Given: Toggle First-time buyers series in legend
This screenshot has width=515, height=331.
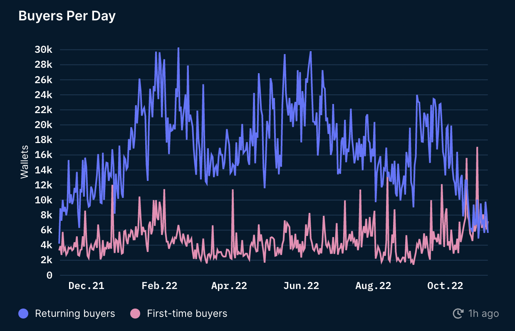Looking at the screenshot, I should tap(179, 314).
